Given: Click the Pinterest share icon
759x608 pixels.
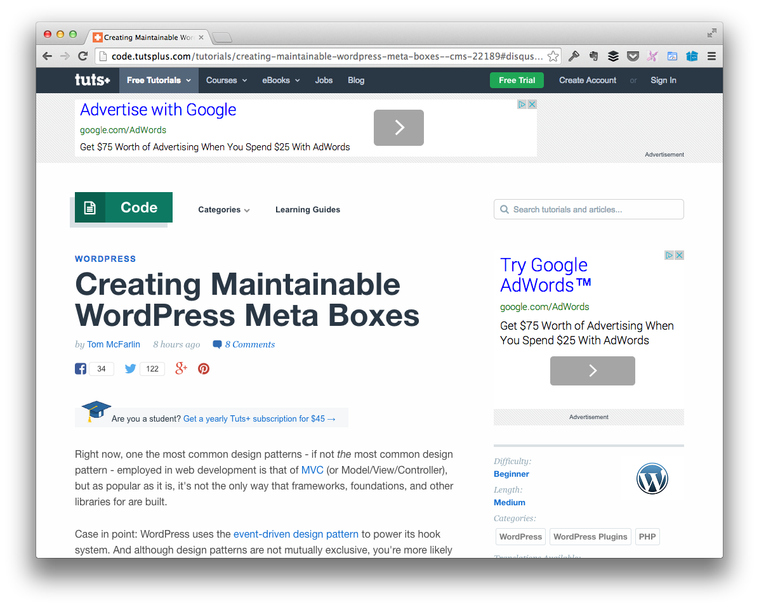Looking at the screenshot, I should pos(203,368).
